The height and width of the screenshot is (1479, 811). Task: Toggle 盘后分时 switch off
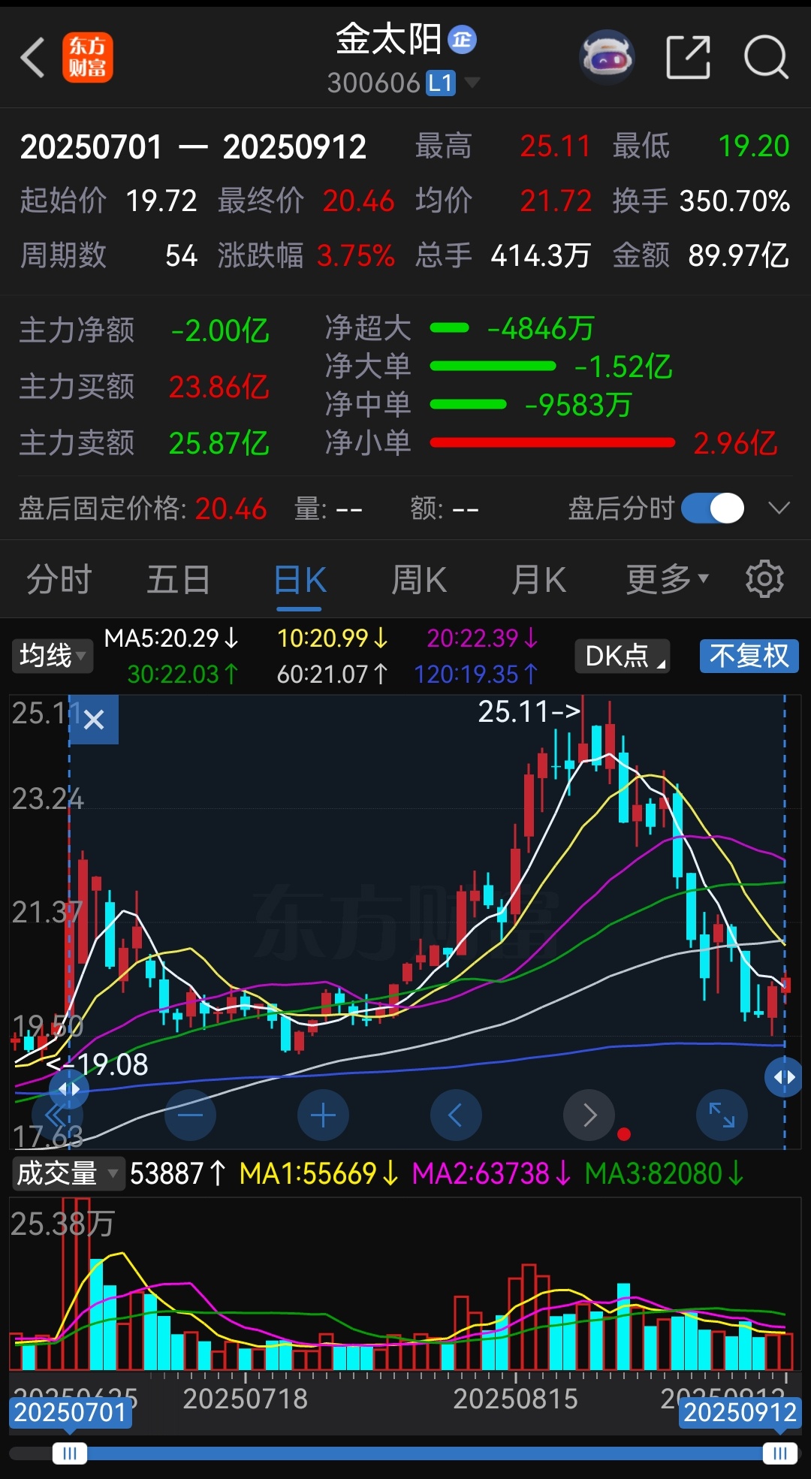[x=713, y=509]
